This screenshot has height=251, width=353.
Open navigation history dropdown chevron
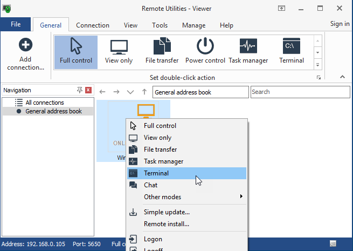(x=130, y=92)
